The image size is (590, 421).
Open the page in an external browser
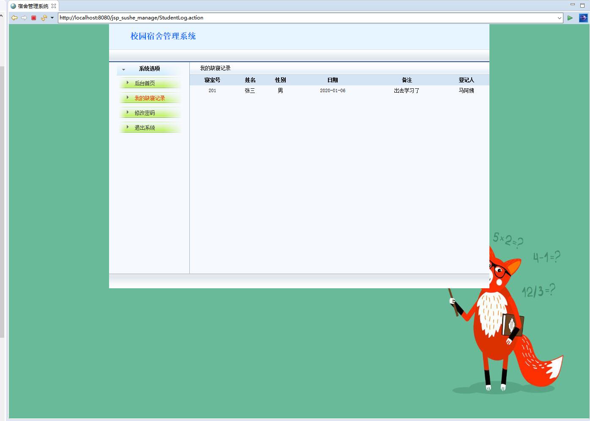583,18
